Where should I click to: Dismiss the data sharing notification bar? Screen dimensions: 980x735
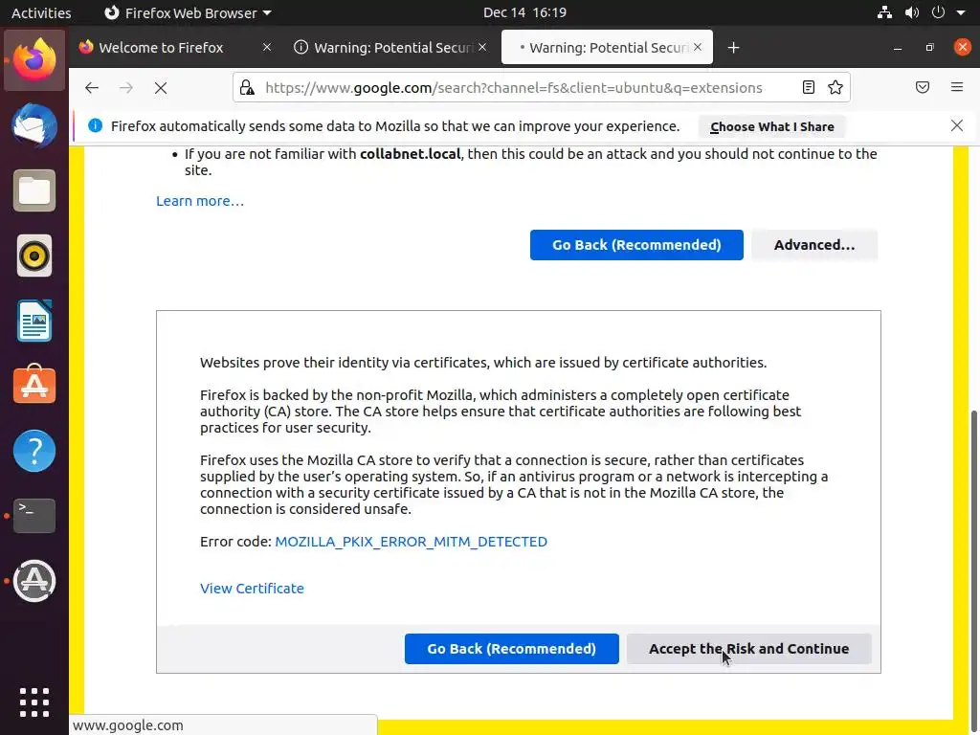956,125
